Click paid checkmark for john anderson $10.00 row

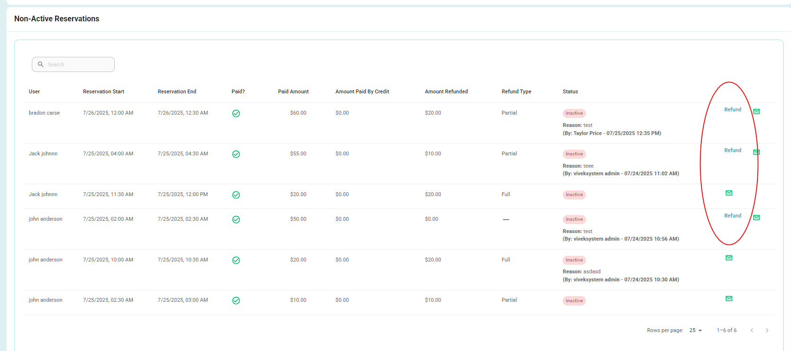(236, 300)
